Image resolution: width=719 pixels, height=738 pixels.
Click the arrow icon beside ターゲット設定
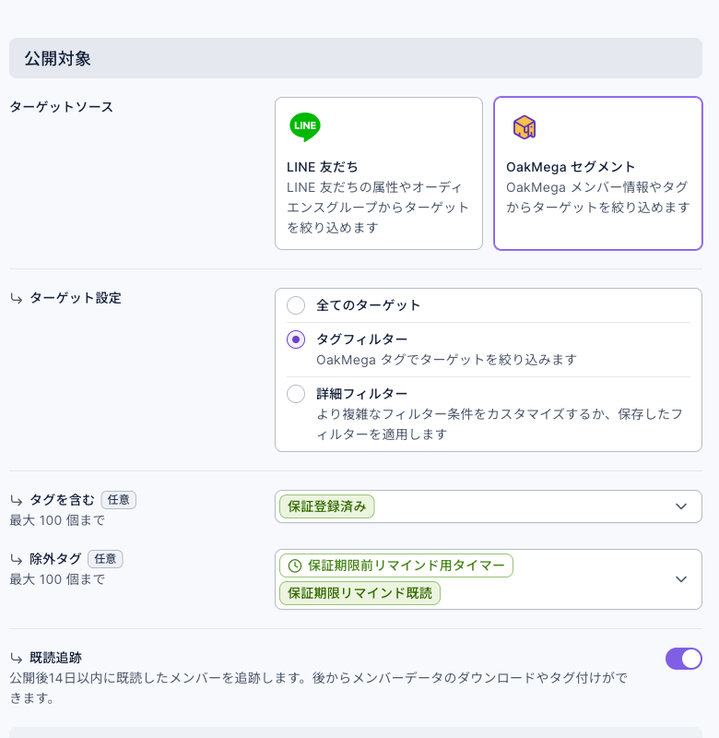click(17, 298)
